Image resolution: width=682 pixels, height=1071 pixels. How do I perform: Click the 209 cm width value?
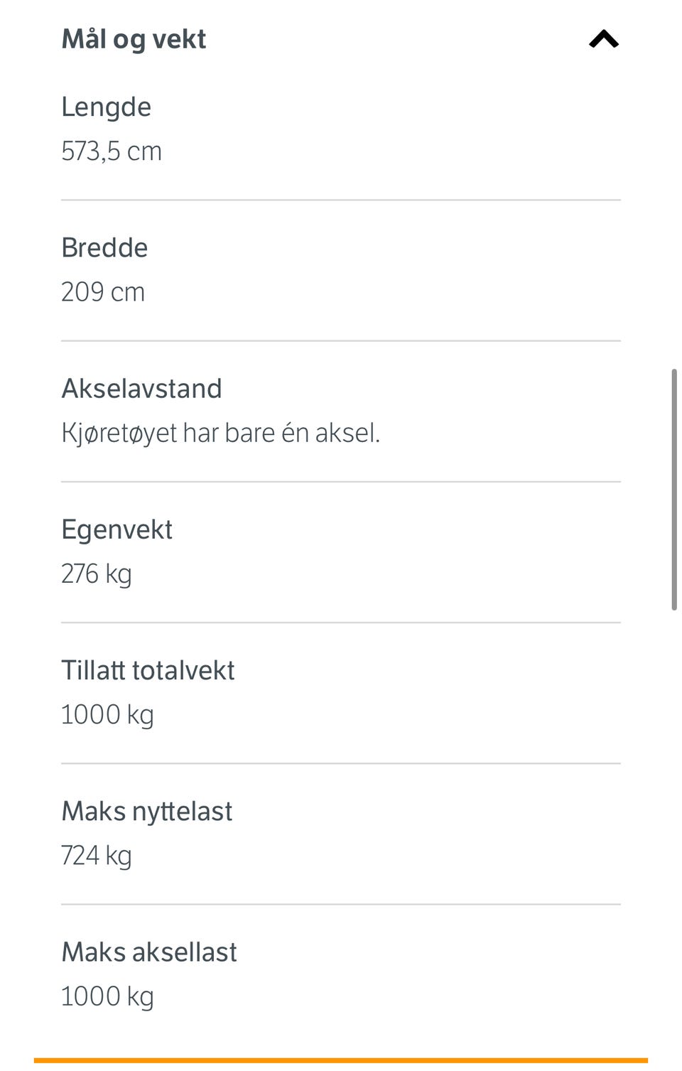tap(103, 292)
